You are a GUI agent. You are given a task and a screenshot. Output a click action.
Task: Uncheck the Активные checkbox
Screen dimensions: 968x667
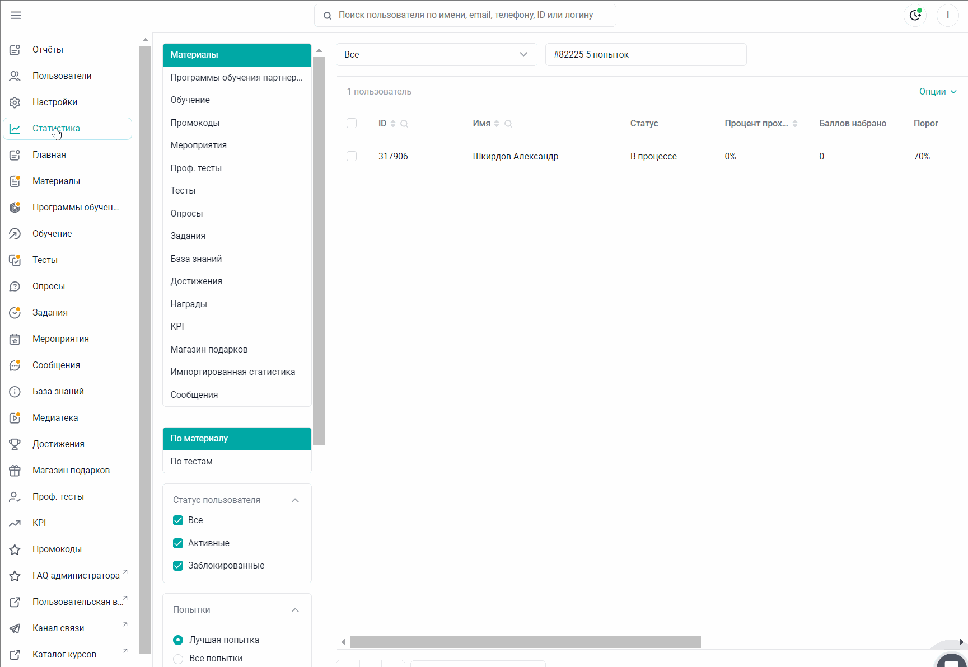(178, 543)
